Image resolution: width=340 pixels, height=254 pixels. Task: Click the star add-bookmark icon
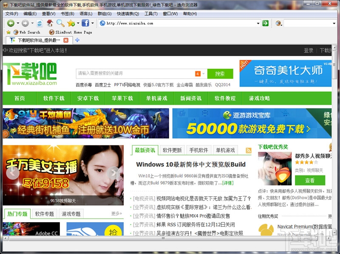tap(71, 23)
